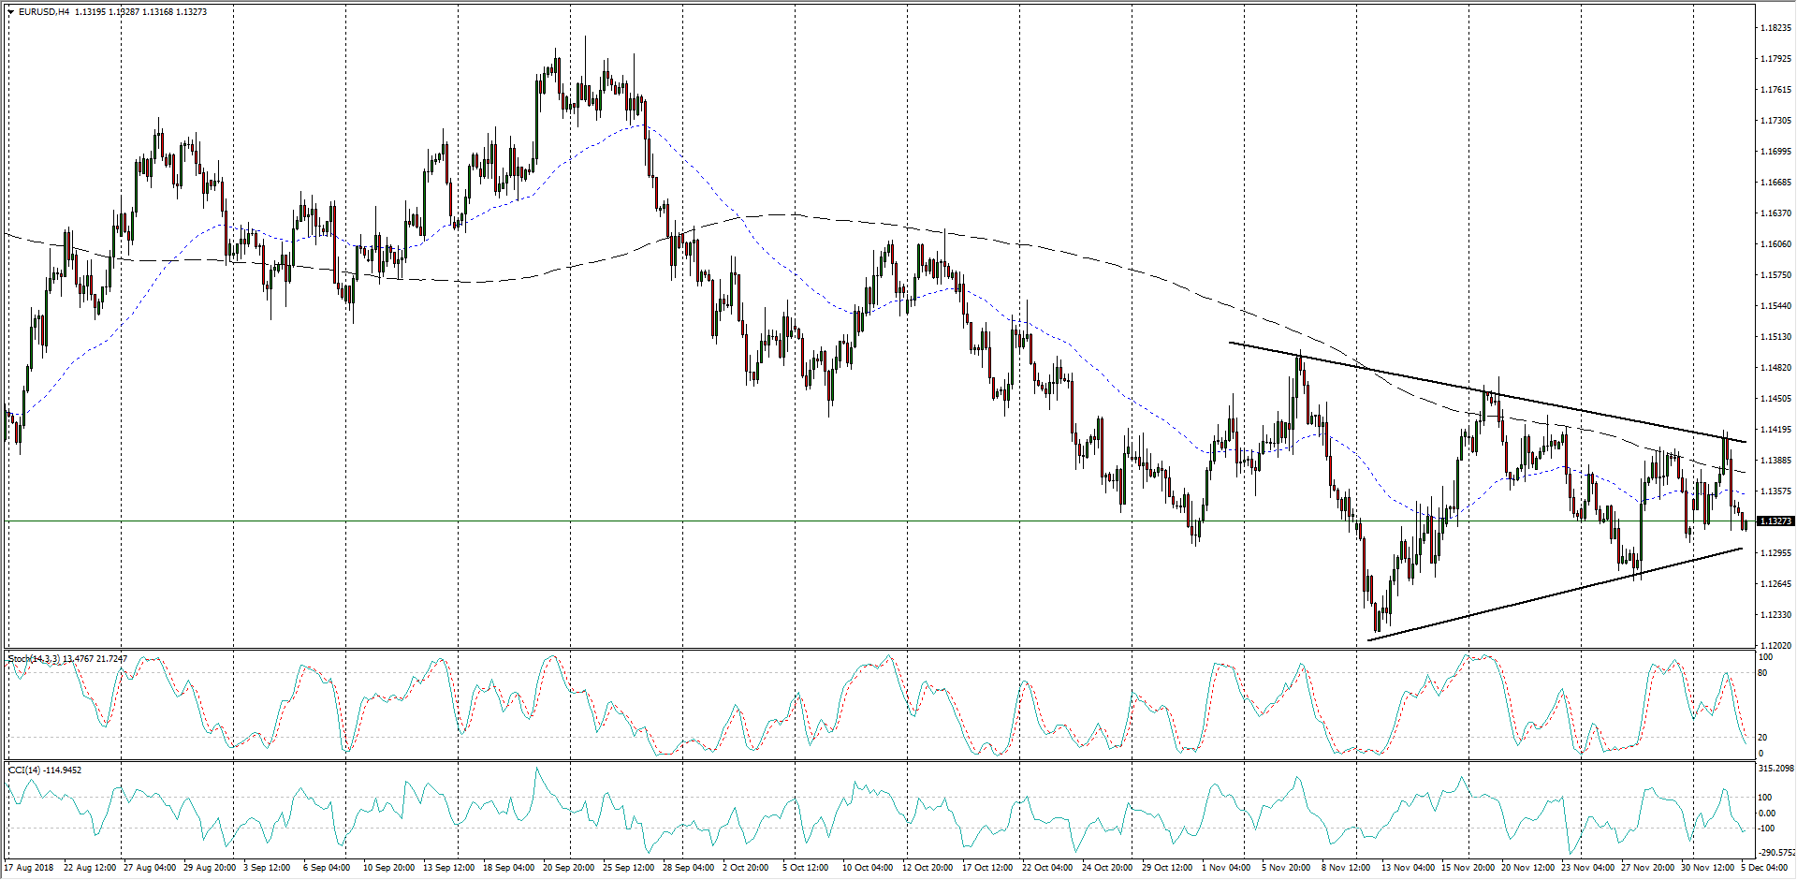Viewport: 1797px width, 880px height.
Task: Click the triangle arrow beside EURUSD,H4
Action: [x=10, y=12]
